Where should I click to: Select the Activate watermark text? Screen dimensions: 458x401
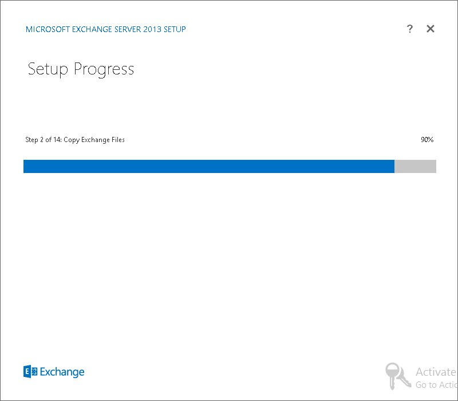pyautogui.click(x=436, y=372)
